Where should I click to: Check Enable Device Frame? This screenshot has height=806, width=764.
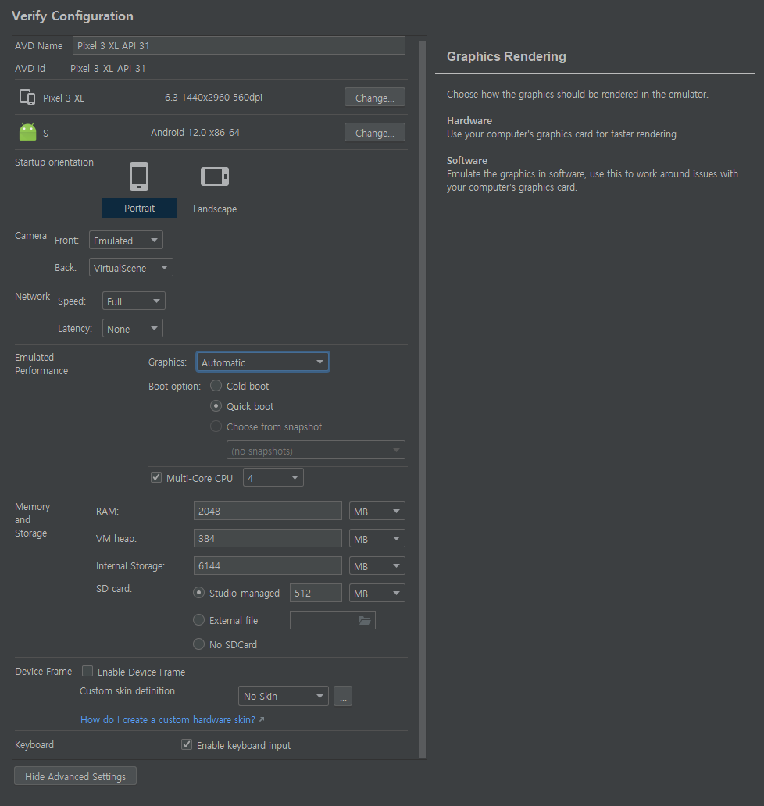click(87, 672)
